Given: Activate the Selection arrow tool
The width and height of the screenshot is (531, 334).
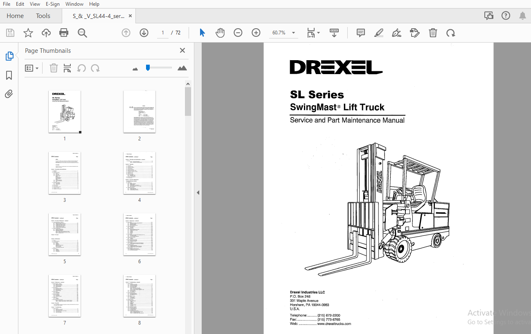Looking at the screenshot, I should tap(202, 33).
